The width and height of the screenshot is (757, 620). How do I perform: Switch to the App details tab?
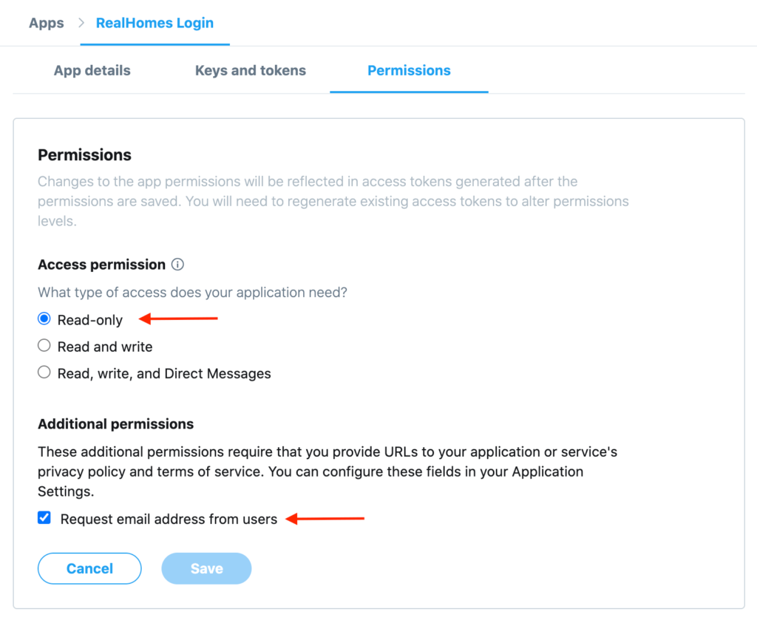coord(92,71)
